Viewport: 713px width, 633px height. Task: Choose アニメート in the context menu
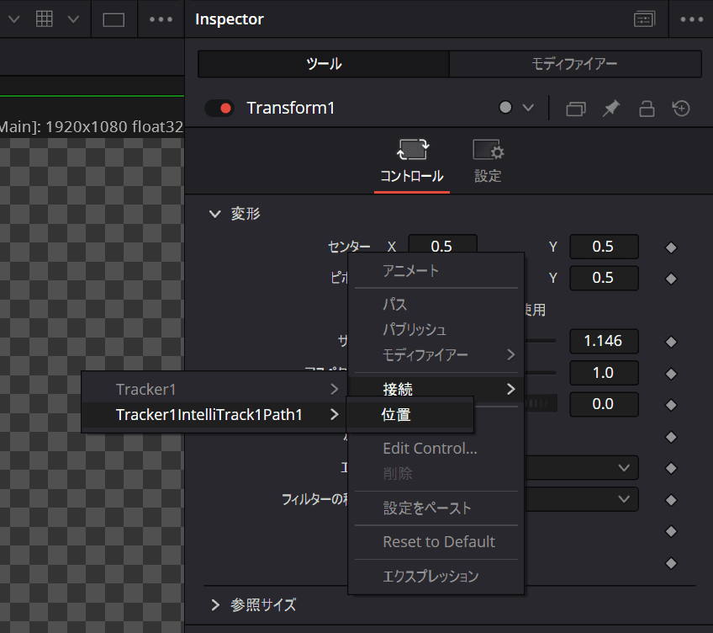436,271
